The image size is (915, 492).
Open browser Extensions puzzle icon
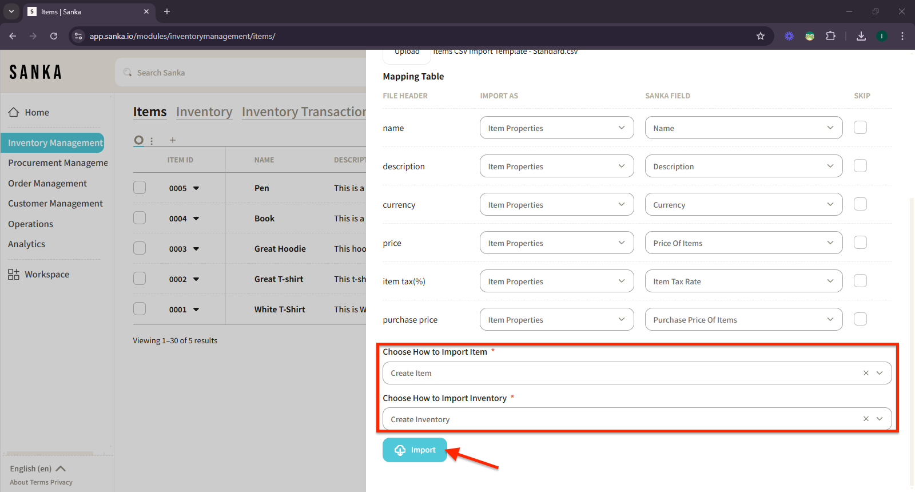click(830, 36)
